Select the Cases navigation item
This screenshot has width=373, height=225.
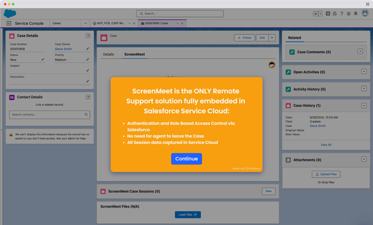(57, 23)
